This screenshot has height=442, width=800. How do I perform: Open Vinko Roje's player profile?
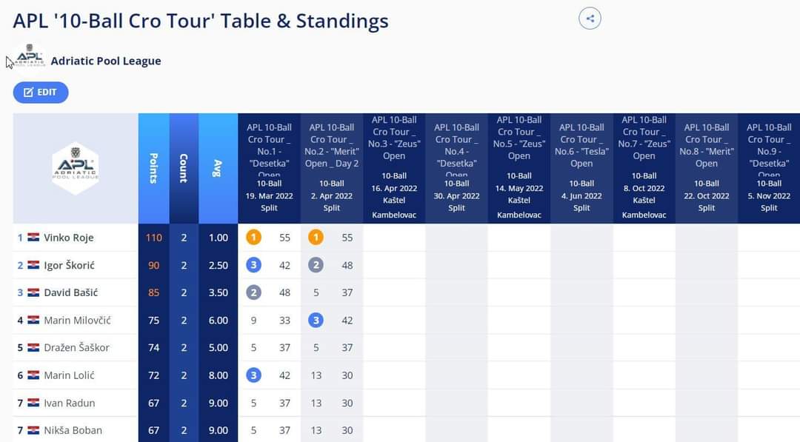click(68, 238)
